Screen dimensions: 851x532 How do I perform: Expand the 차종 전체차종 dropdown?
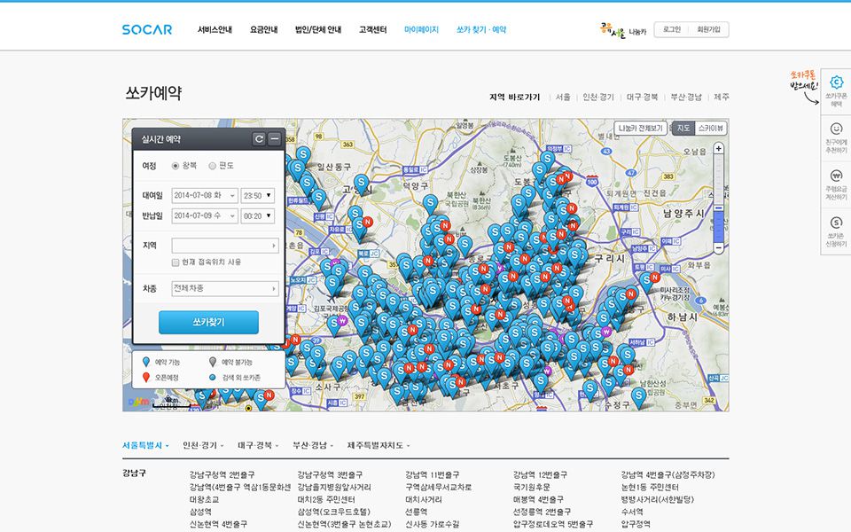[x=225, y=288]
